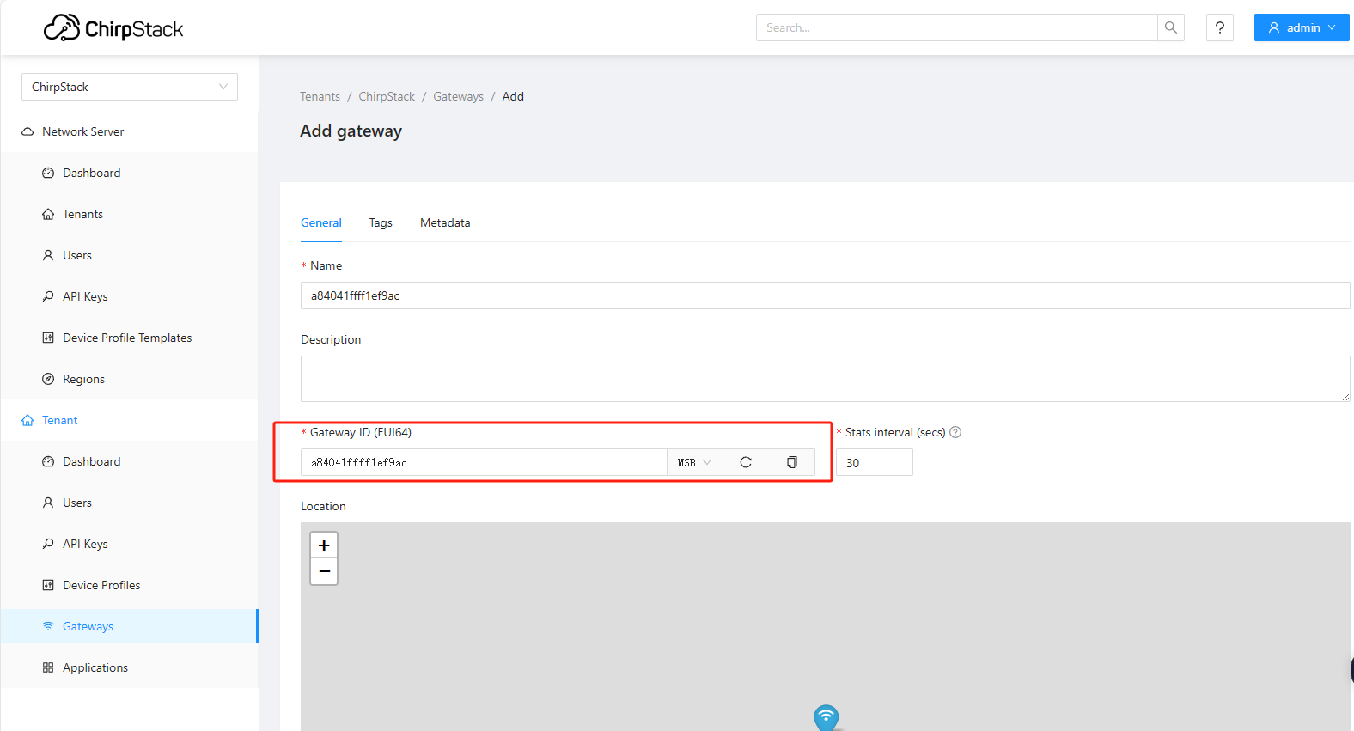Go to Tenants breadcrumb link
The width and height of the screenshot is (1354, 731).
[320, 96]
